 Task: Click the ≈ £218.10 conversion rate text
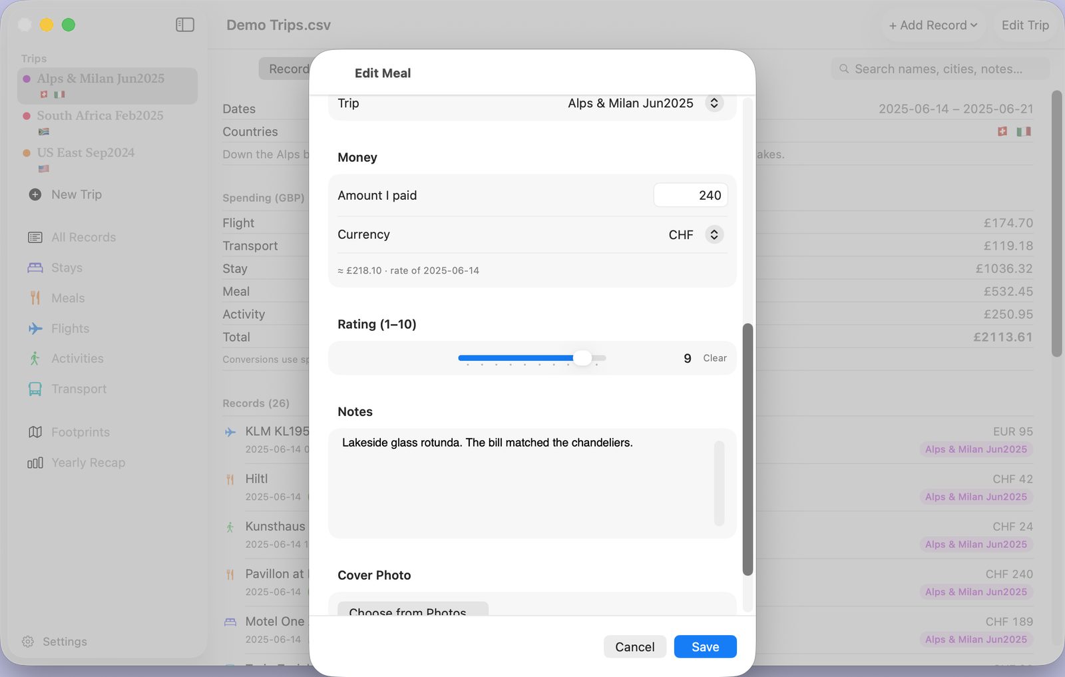click(x=408, y=270)
